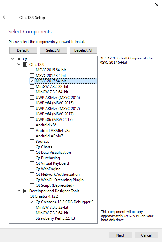Viewport: 162px width, 242px height.
Task: Collapse Developer and Designer Tools branch
Action: (x=19, y=191)
